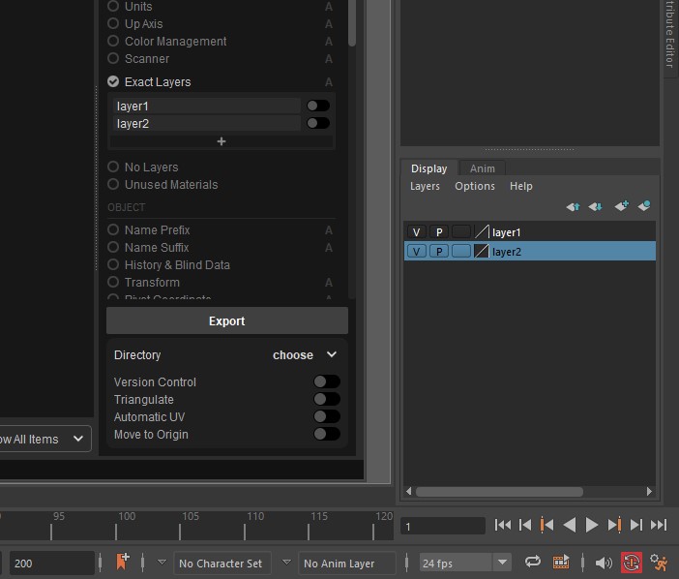Step back one key
Viewport: 679px width, 579px height.
coord(546,525)
